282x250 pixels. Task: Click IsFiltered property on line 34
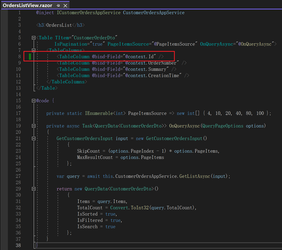pos(90,220)
